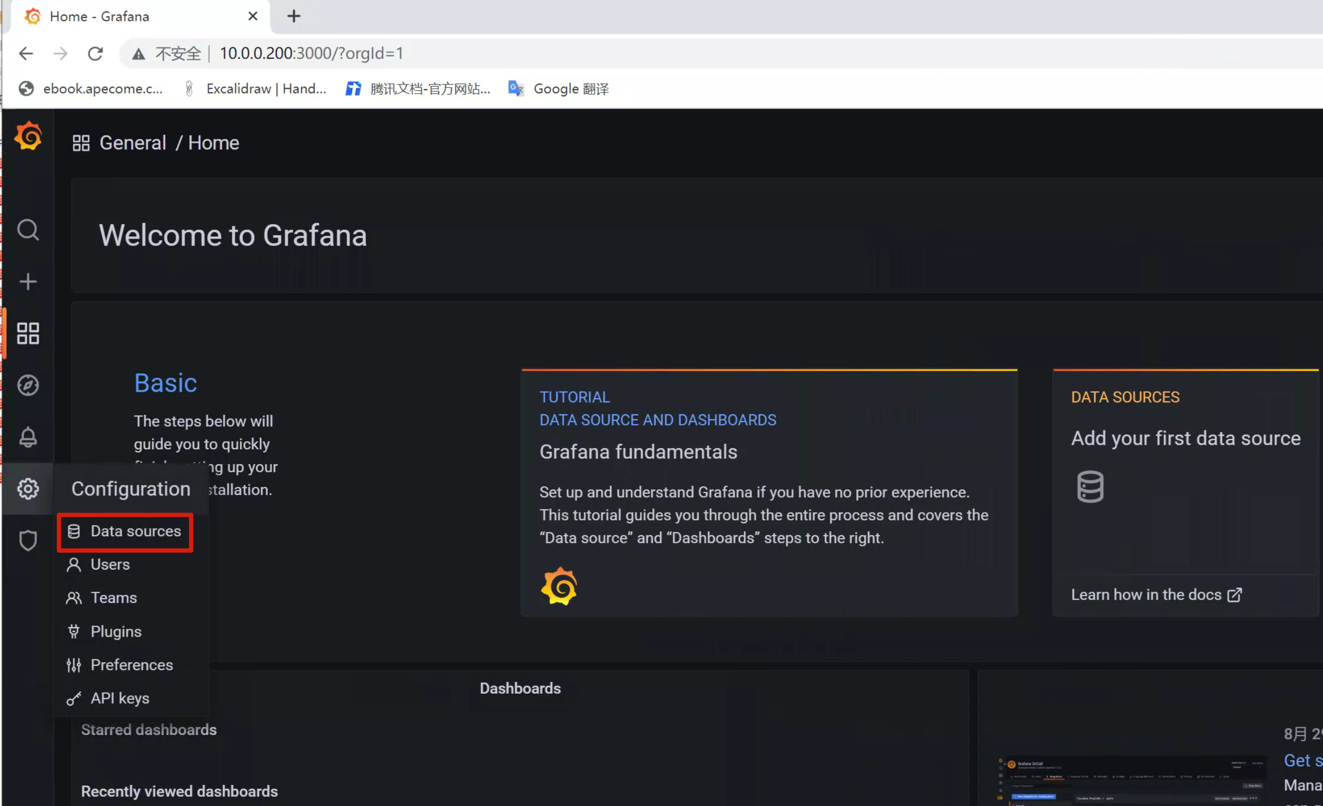Screen dimensions: 1323x806
Task: Open the Explore compass icon
Action: [28, 385]
